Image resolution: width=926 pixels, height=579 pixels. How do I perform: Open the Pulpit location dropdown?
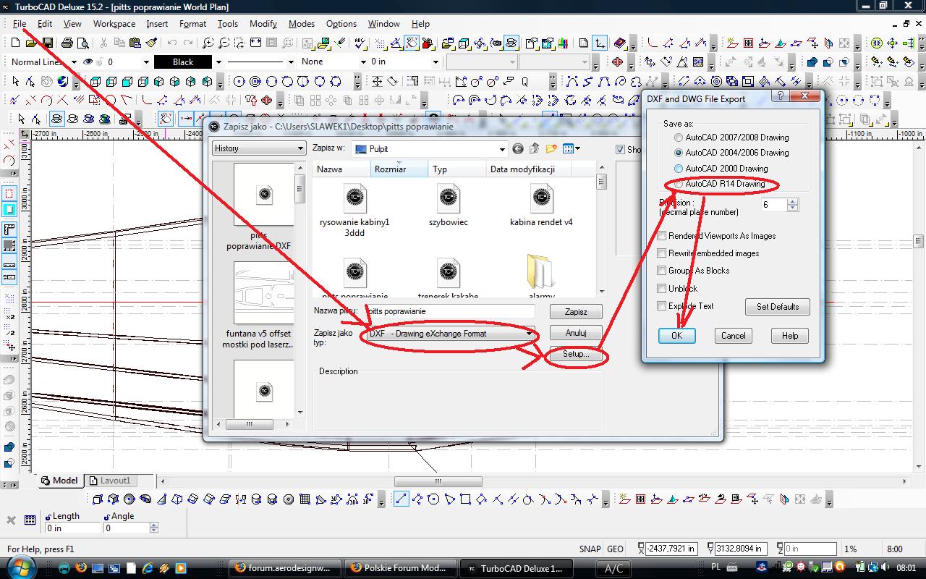coord(502,149)
